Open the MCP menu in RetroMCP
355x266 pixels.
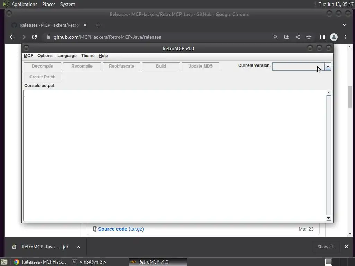pyautogui.click(x=28, y=56)
